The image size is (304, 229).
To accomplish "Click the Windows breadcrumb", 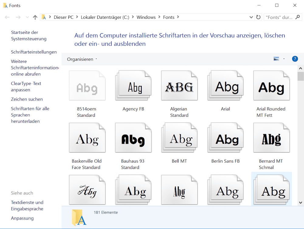I will click(146, 17).
